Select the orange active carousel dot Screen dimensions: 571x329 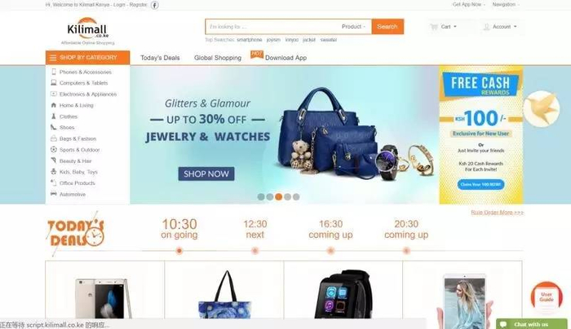click(279, 197)
